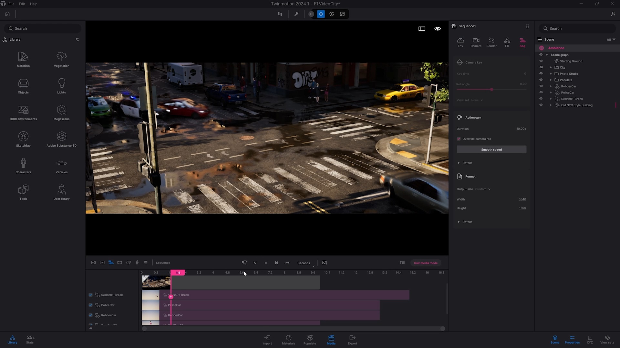Open Output size Custom dropdown
Viewport: 620px width, 348px height.
483,189
